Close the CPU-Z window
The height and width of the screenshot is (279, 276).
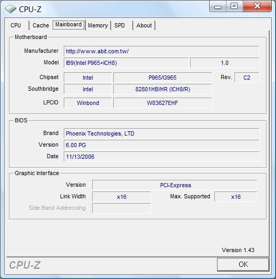(257, 6)
